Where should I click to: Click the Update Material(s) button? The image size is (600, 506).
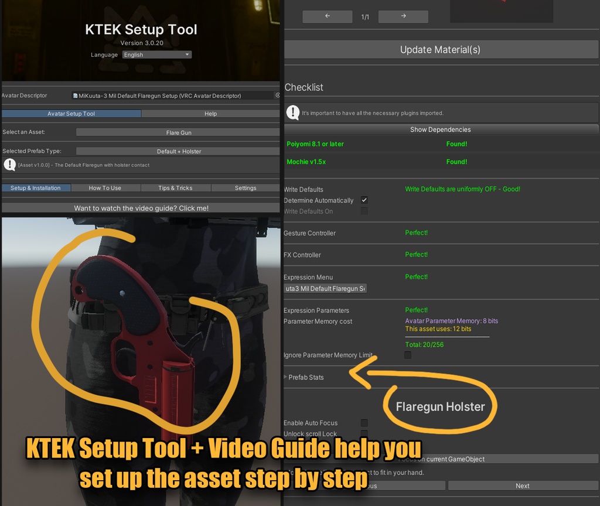tap(441, 50)
